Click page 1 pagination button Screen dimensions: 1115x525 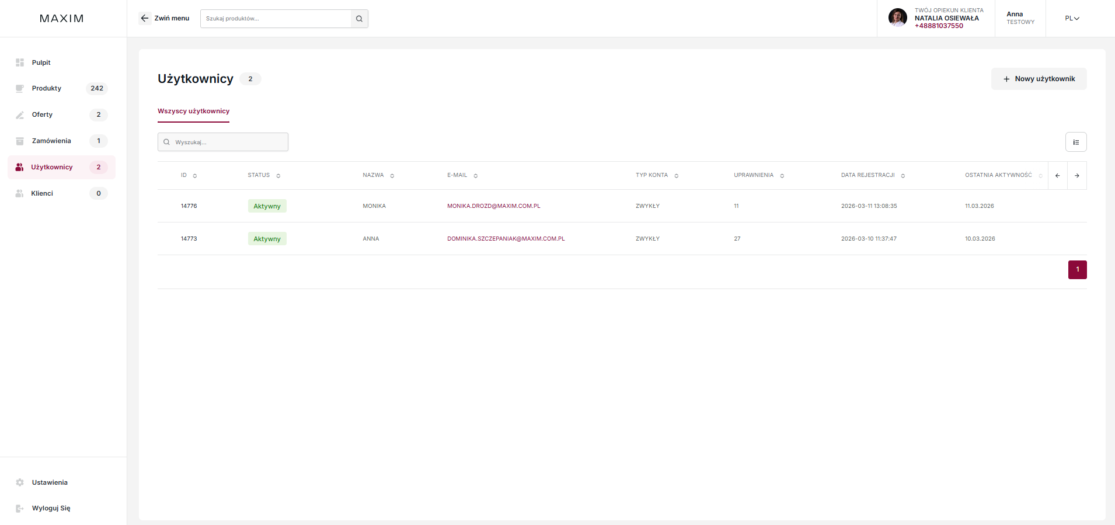pyautogui.click(x=1077, y=270)
